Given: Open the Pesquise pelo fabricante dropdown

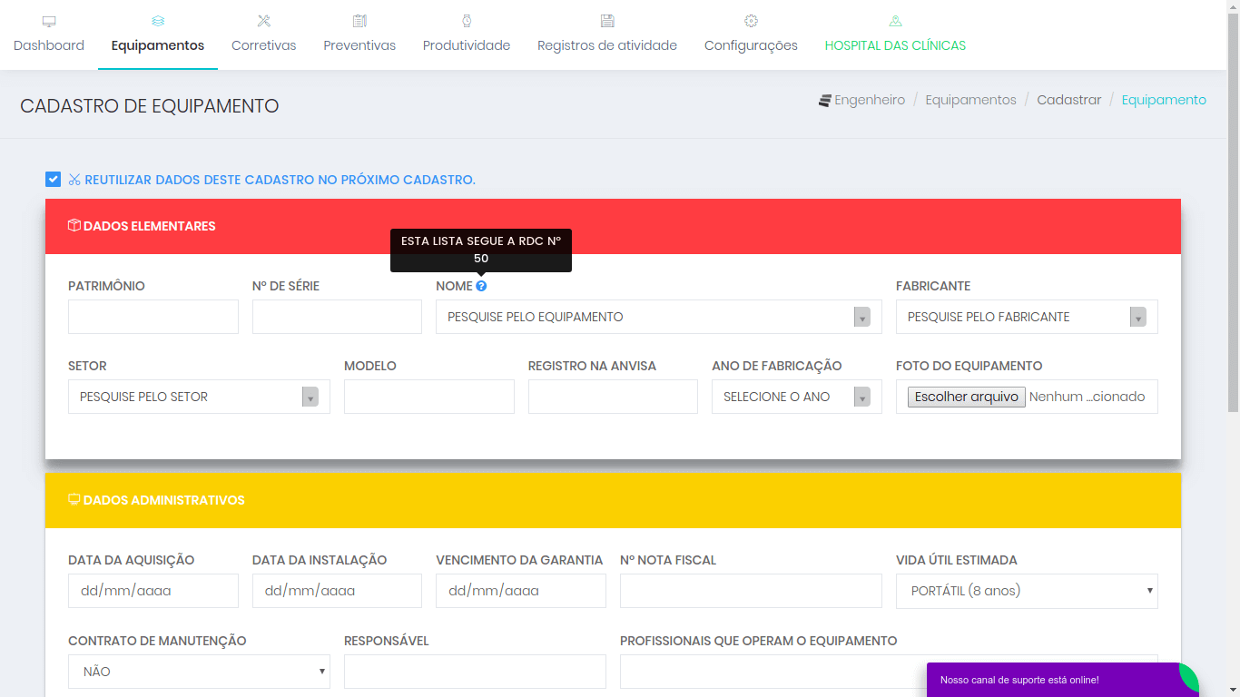Looking at the screenshot, I should [x=1027, y=317].
